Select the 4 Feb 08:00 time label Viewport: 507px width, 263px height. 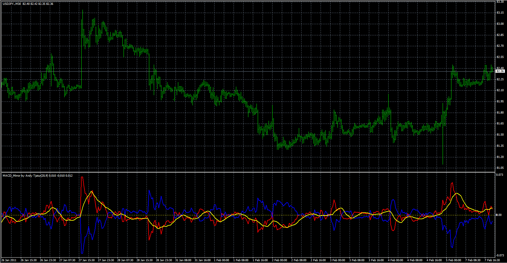point(415,260)
